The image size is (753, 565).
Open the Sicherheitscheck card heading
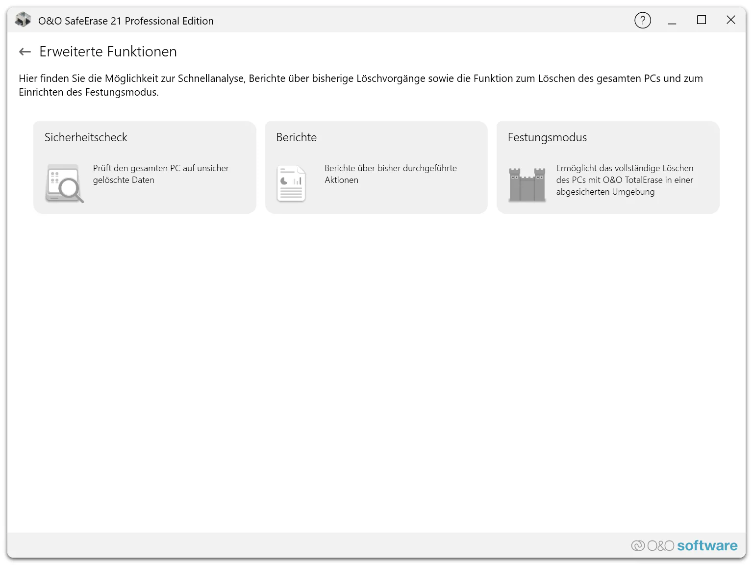(x=86, y=137)
